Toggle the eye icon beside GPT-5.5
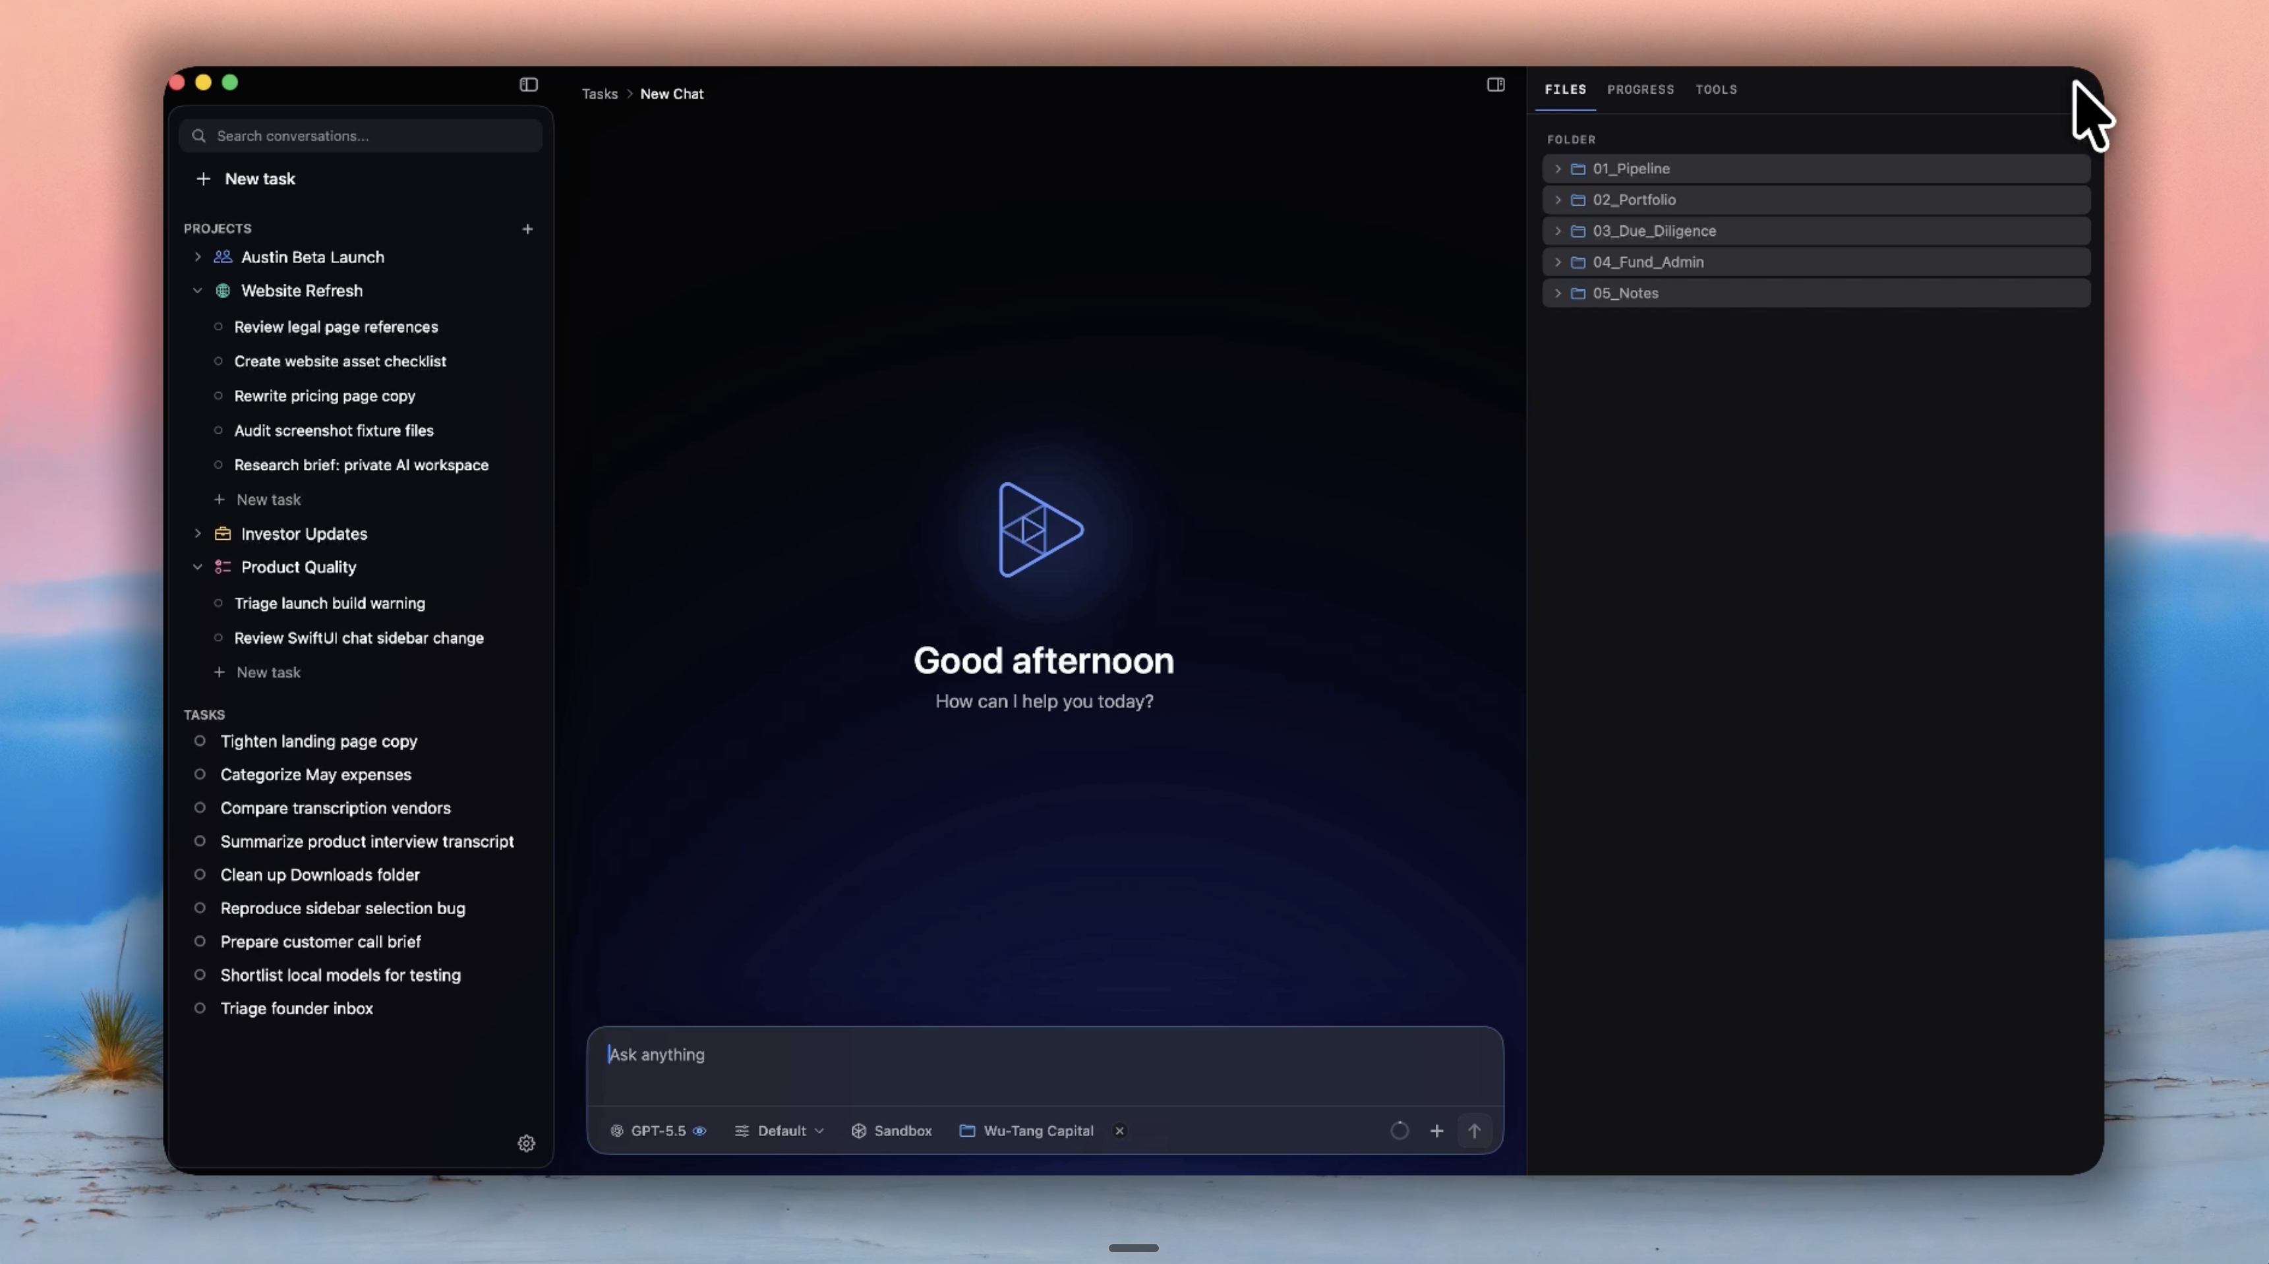Screen dimensions: 2269x1264 [699, 1131]
